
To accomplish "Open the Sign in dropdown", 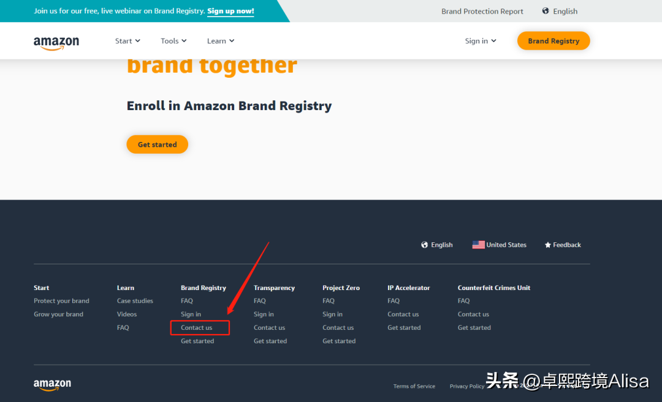I will click(x=481, y=41).
